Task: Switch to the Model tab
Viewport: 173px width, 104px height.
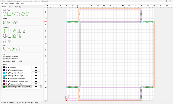Action: point(11,7)
